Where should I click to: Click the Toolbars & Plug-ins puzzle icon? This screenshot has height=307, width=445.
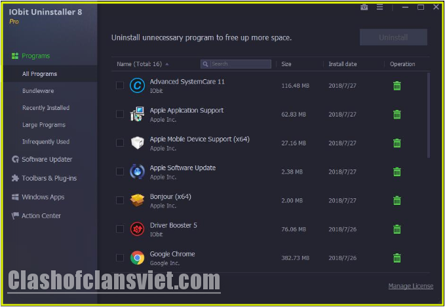(15, 178)
